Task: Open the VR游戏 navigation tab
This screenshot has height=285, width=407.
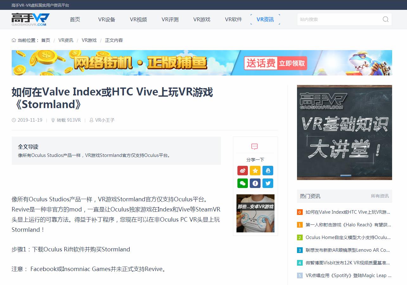Action: (202, 19)
